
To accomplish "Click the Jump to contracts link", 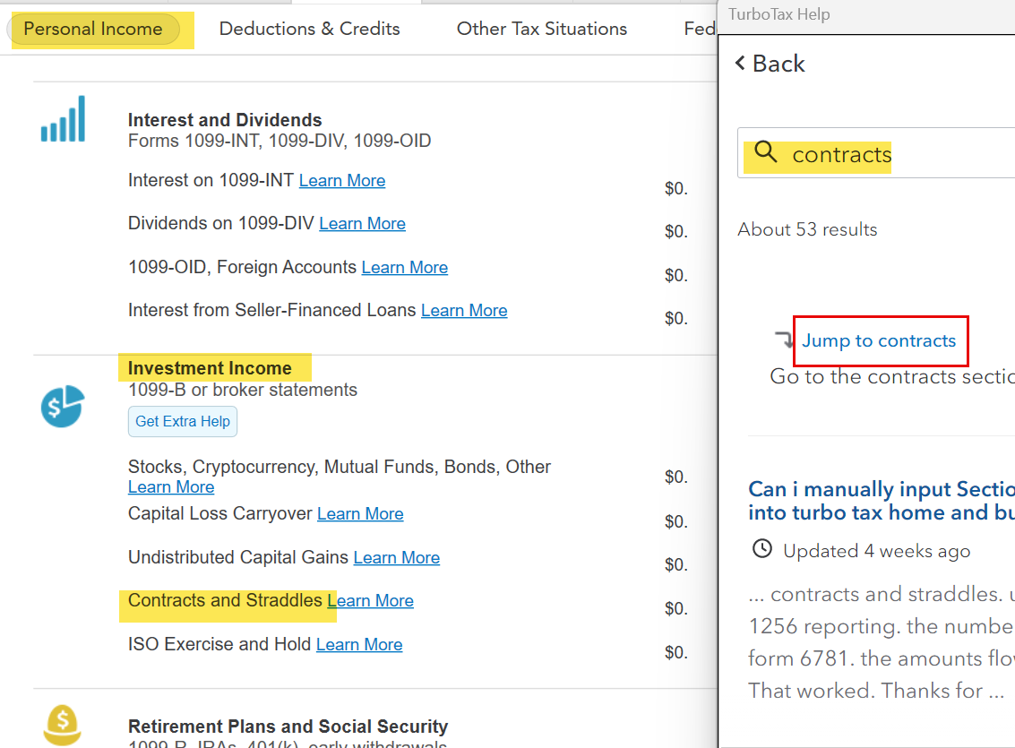I will (x=879, y=340).
